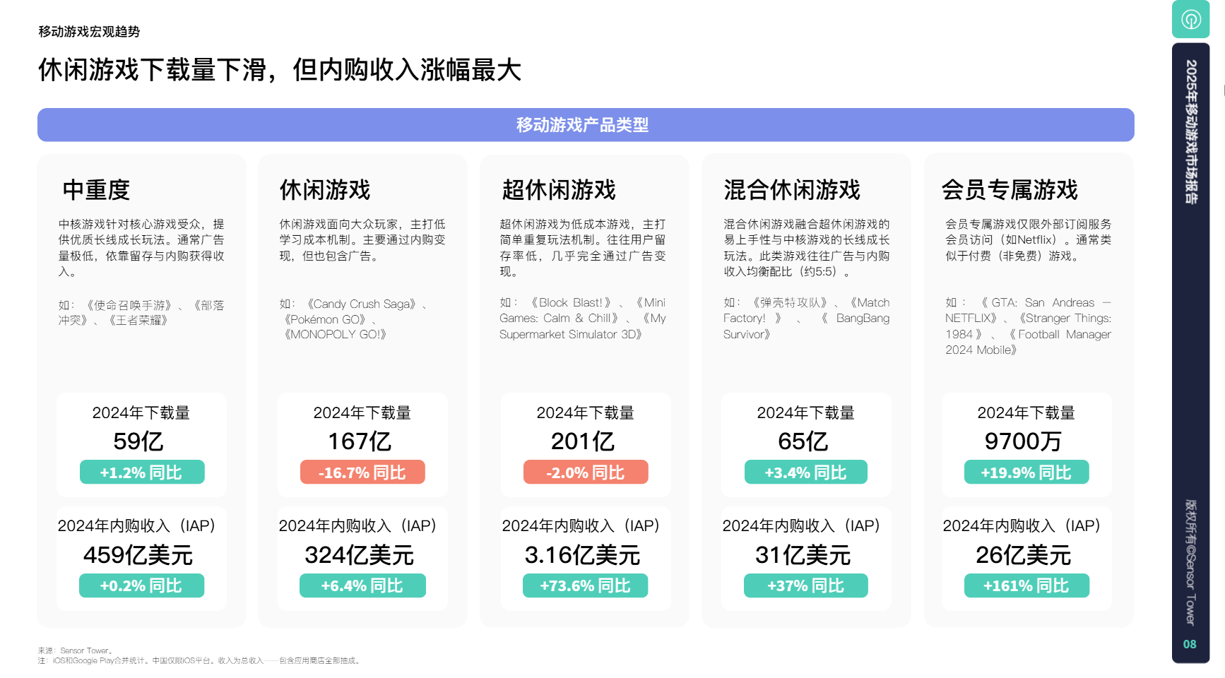Screen dimensions: 1225x678
Task: Click the vertical 2025年移动游戏市场报告 sidebar label
Action: [1191, 132]
